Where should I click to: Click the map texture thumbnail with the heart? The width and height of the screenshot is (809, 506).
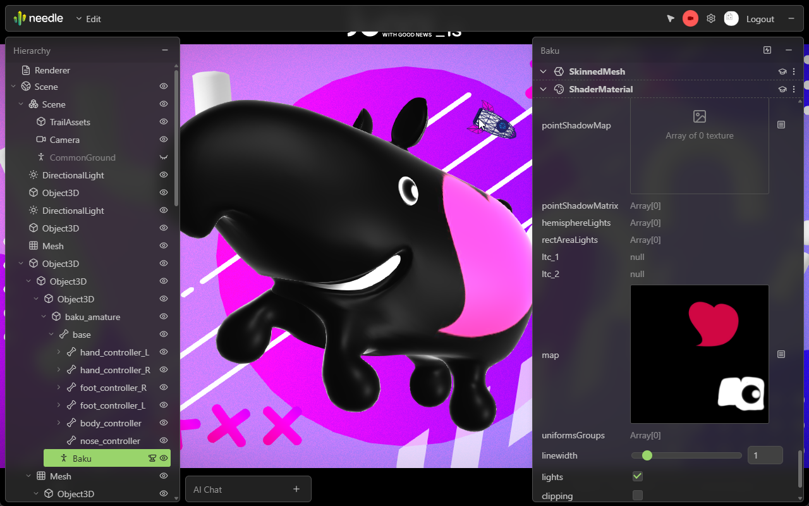click(x=699, y=354)
